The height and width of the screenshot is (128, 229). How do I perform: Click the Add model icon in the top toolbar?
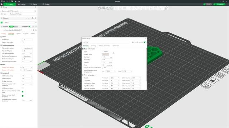[x=100, y=8]
